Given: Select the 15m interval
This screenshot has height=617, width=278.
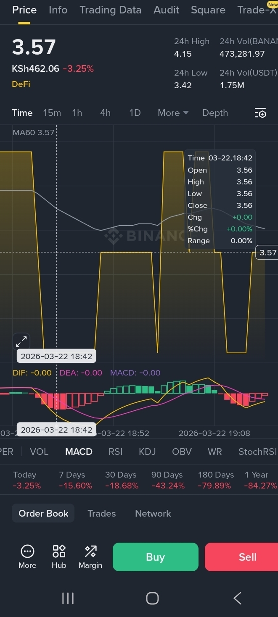Looking at the screenshot, I should 52,113.
